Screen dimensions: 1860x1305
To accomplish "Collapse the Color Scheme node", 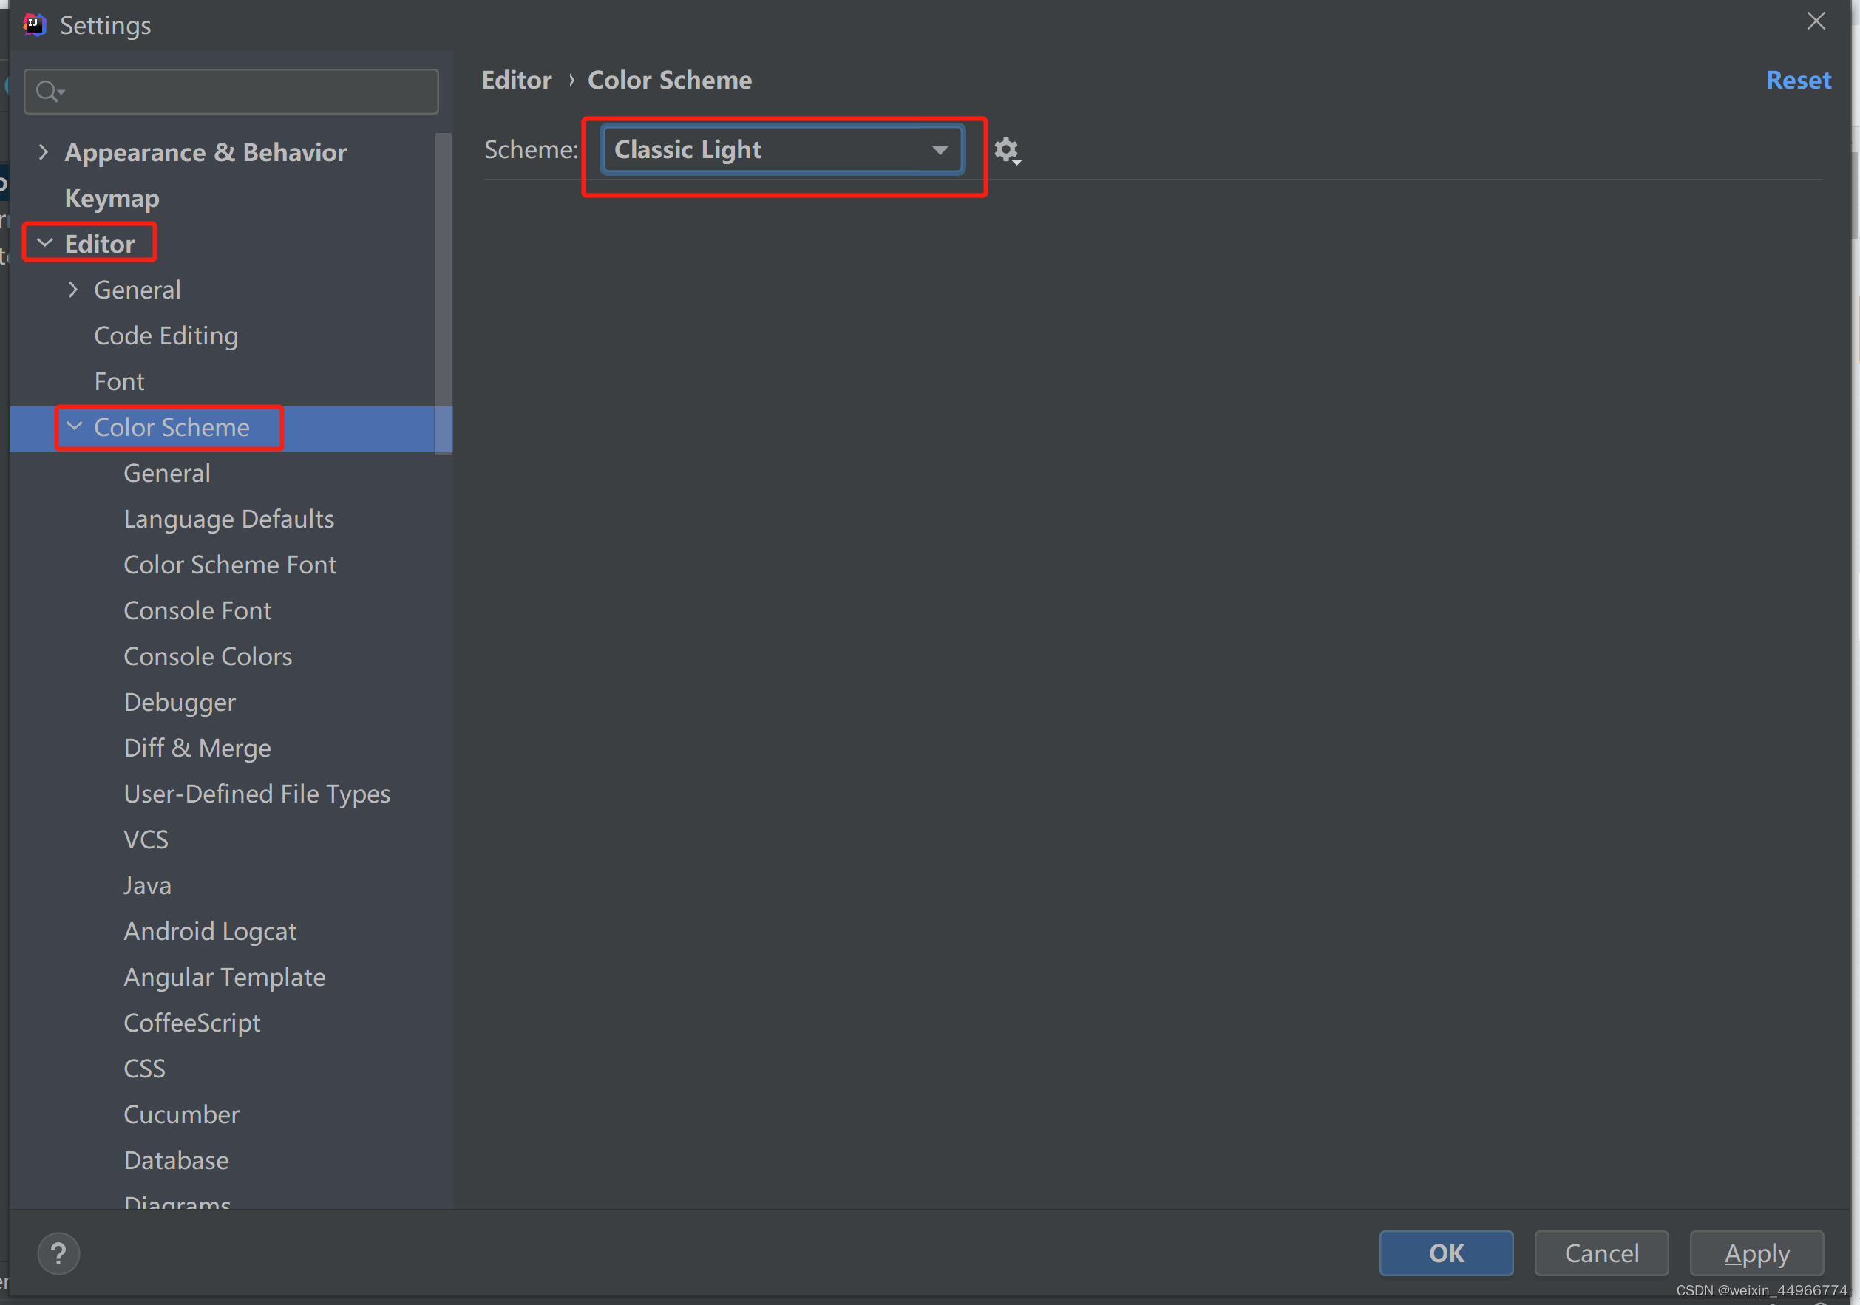I will point(75,426).
